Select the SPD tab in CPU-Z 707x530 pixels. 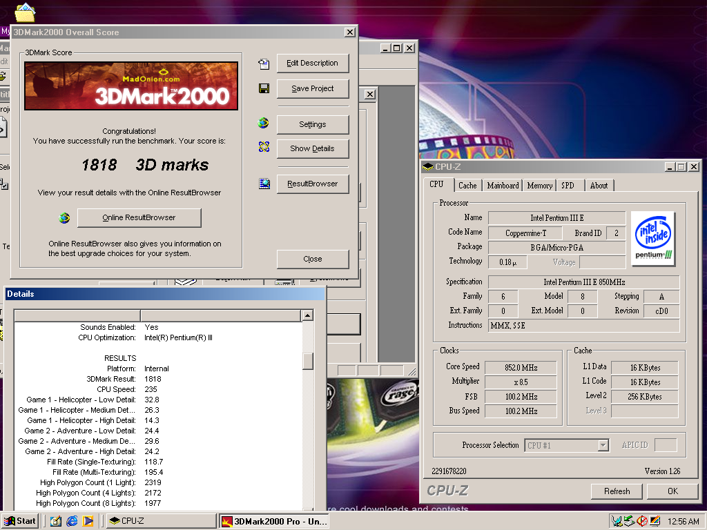click(568, 186)
